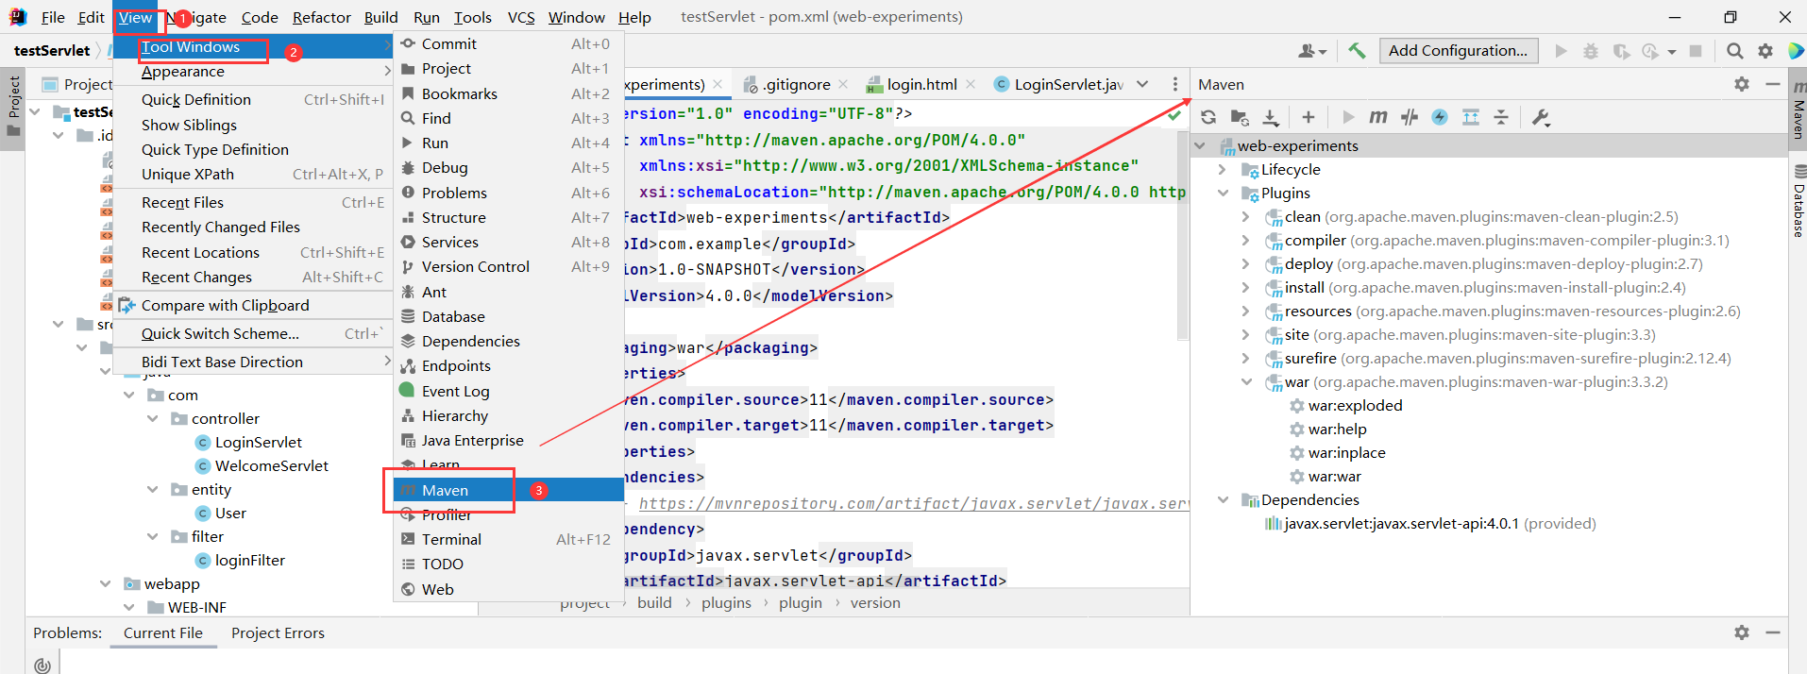Image resolution: width=1807 pixels, height=674 pixels.
Task: Click green inspections checkmark in editor
Action: point(1174,114)
